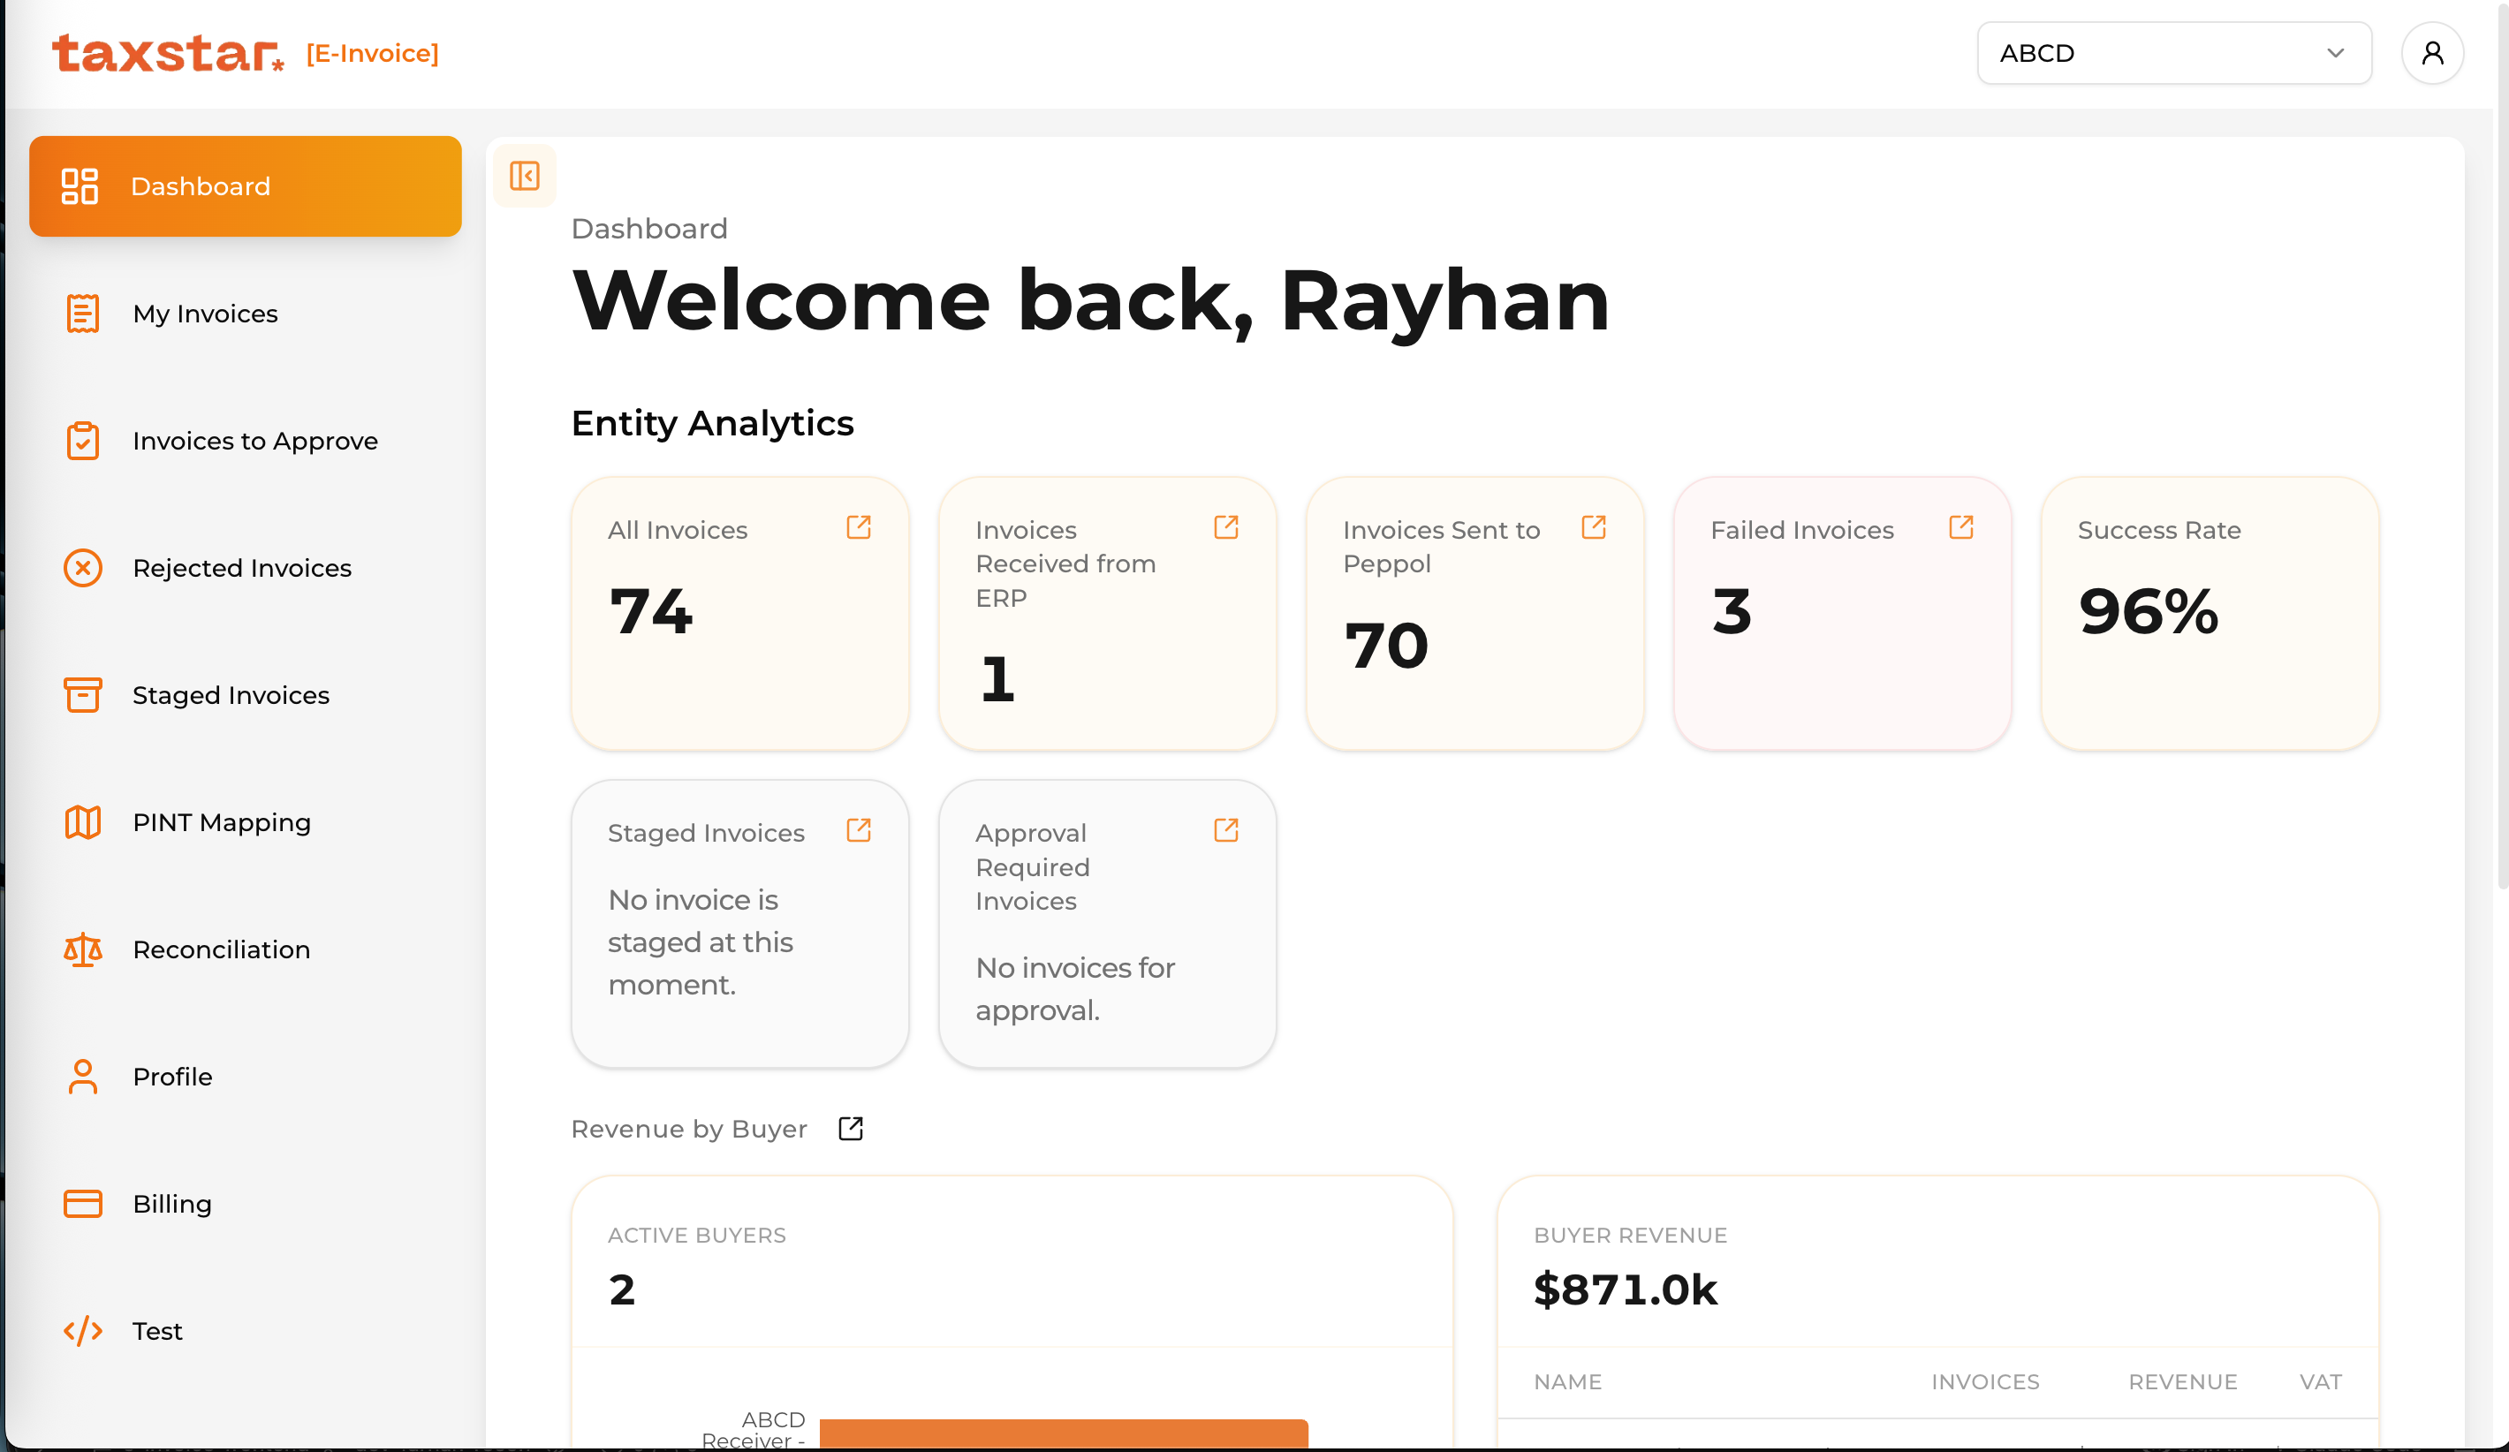This screenshot has width=2509, height=1452.
Task: Select Reconciliation in the sidebar
Action: (245, 949)
